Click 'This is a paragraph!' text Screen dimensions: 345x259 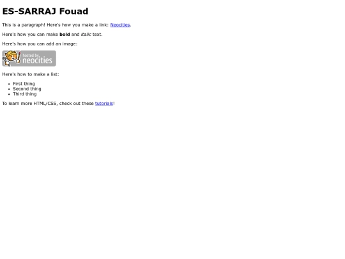point(24,25)
